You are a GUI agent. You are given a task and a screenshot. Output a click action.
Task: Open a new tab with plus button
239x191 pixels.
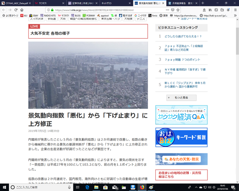tap(203, 3)
